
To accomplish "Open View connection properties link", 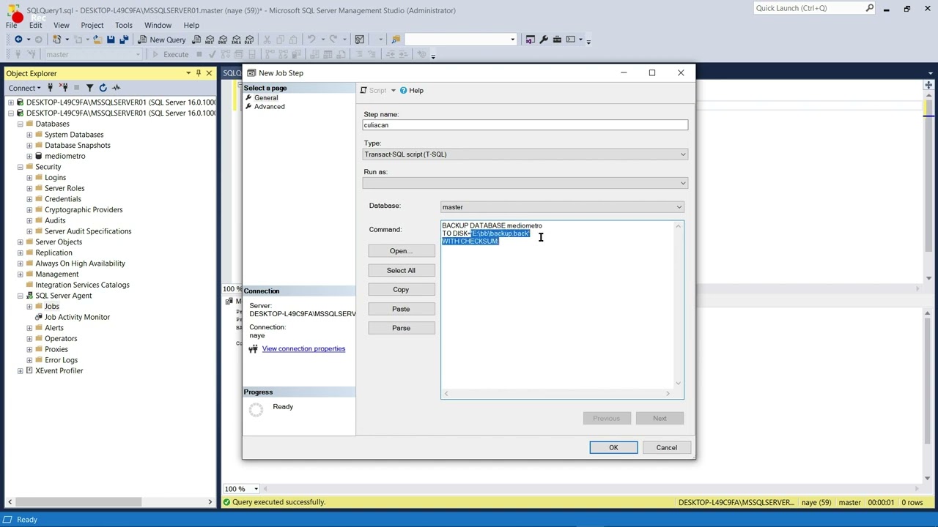I will click(303, 348).
